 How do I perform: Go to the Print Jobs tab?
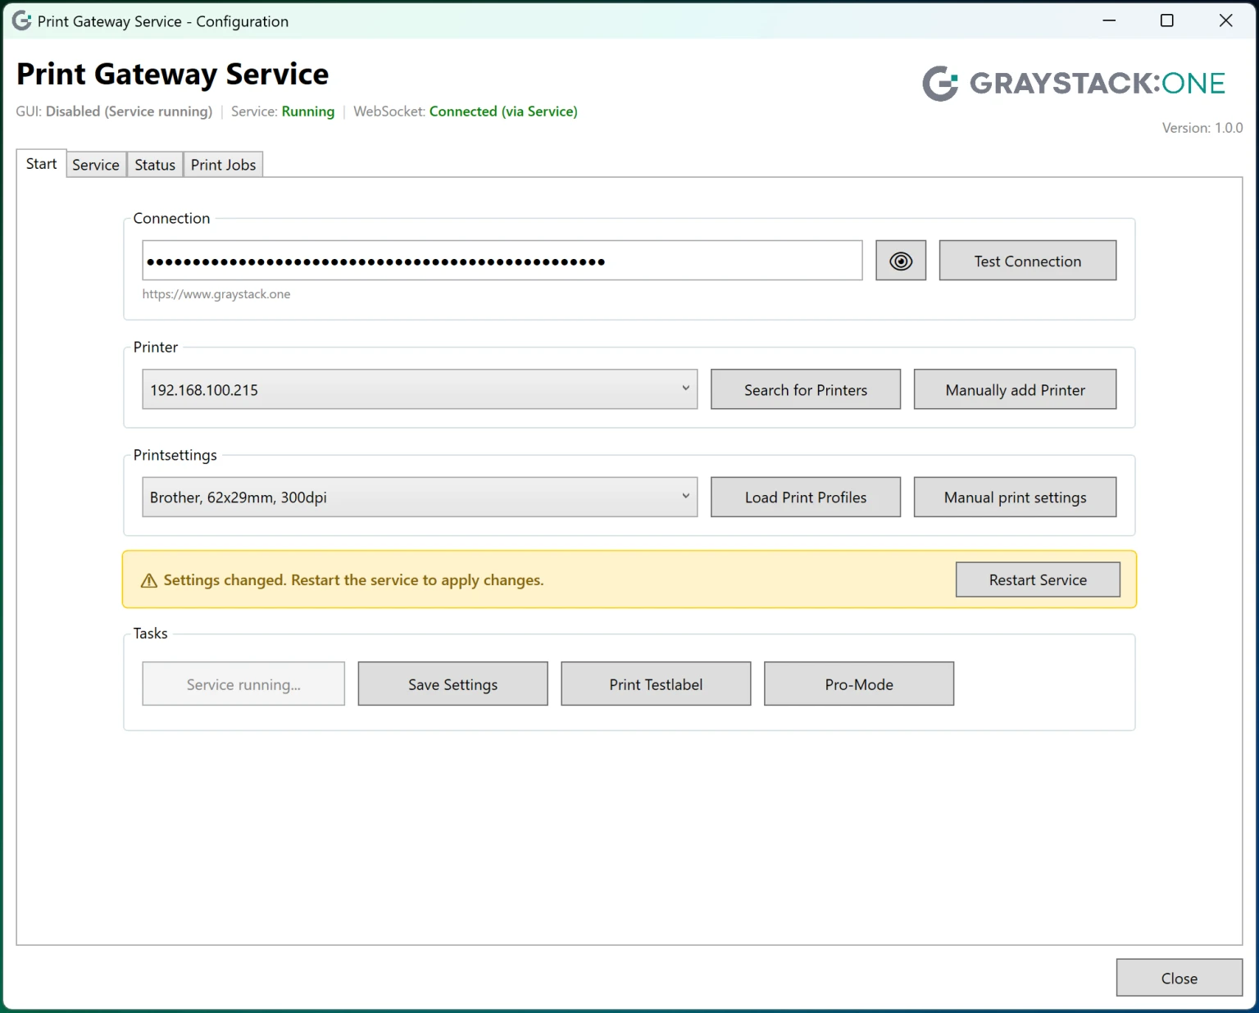click(223, 165)
